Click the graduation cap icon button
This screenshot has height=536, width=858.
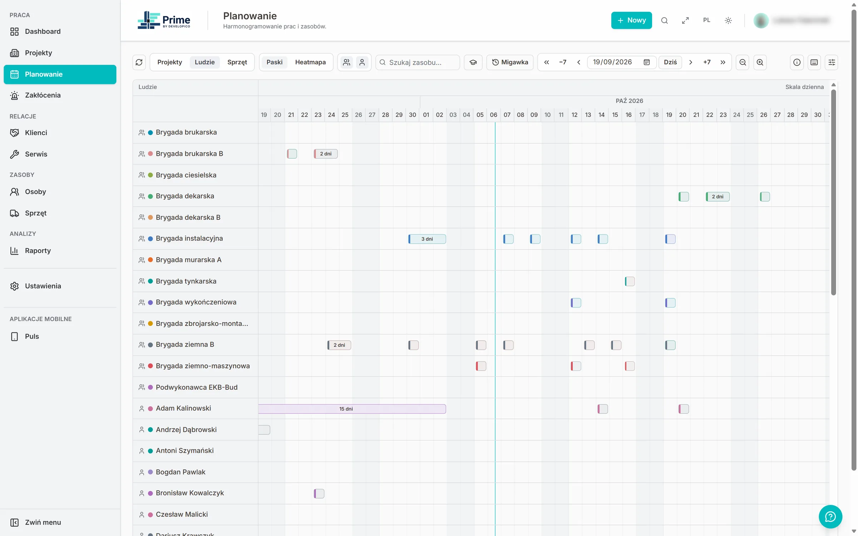click(473, 62)
